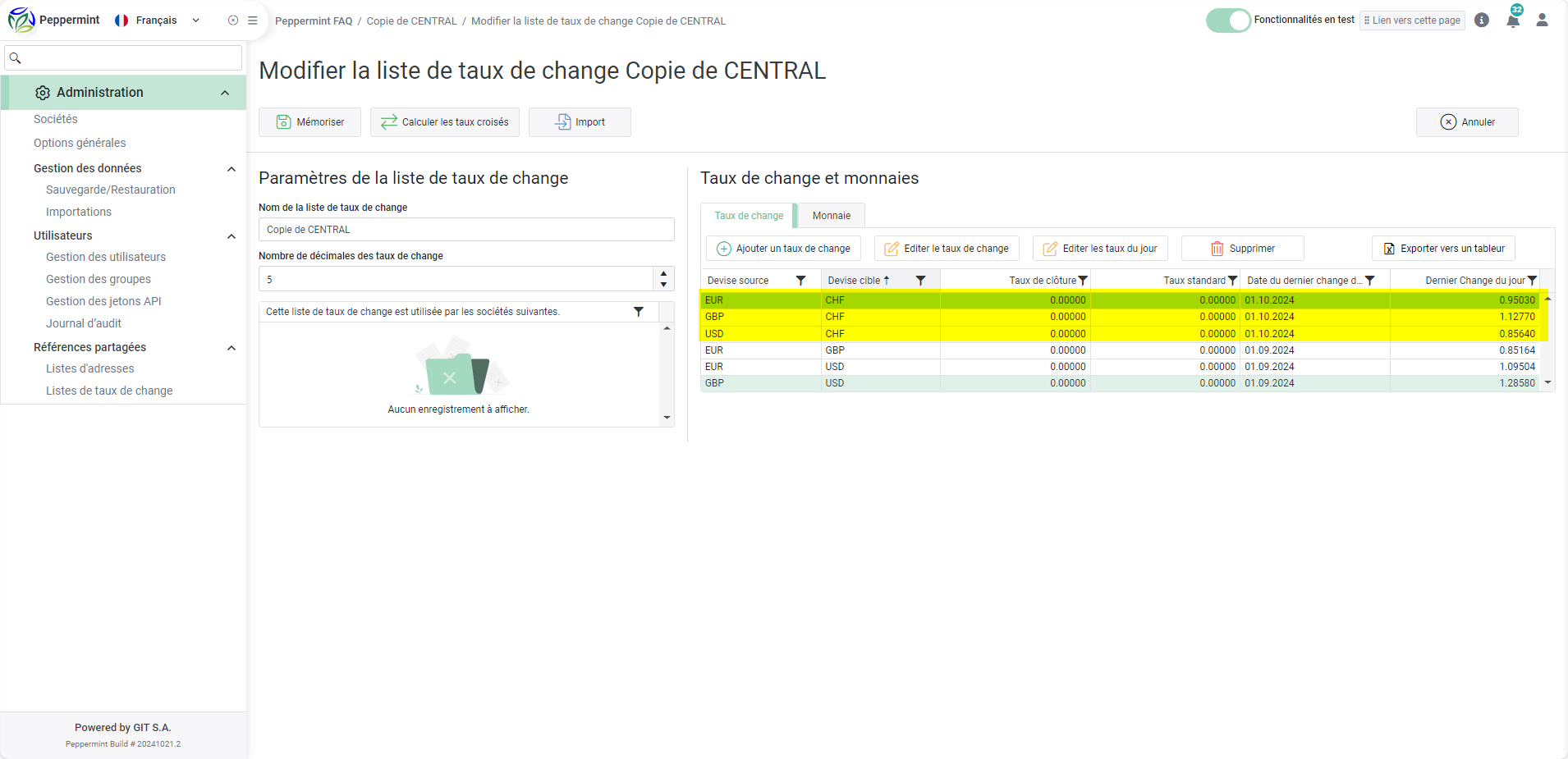The width and height of the screenshot is (1568, 759).
Task: Filter the Taux standard column
Action: point(1232,281)
